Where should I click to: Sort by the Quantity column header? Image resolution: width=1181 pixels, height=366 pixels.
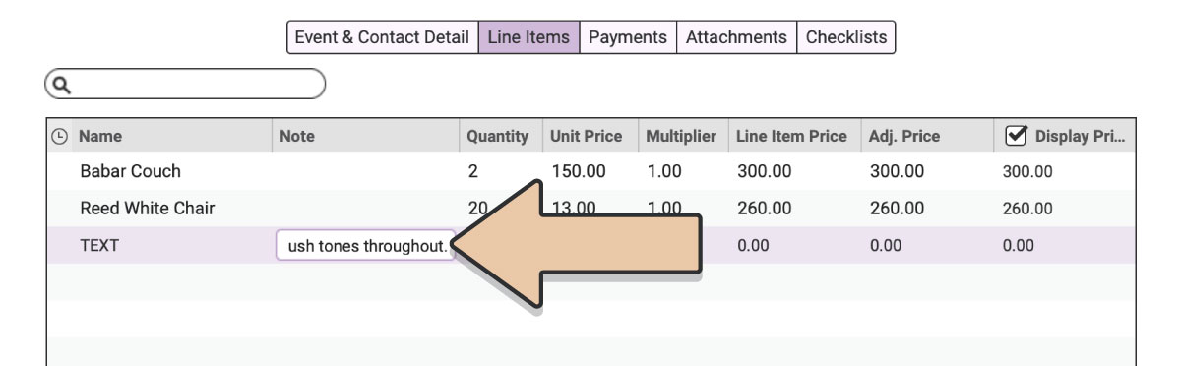coord(498,137)
